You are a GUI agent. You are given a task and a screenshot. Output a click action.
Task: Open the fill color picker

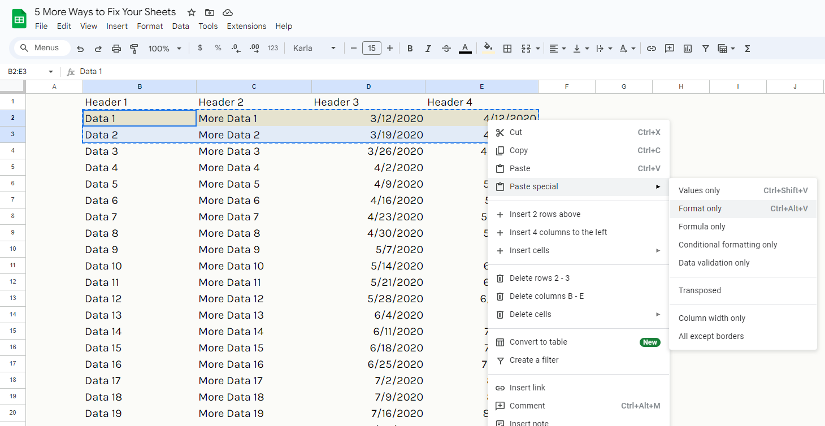[488, 49]
